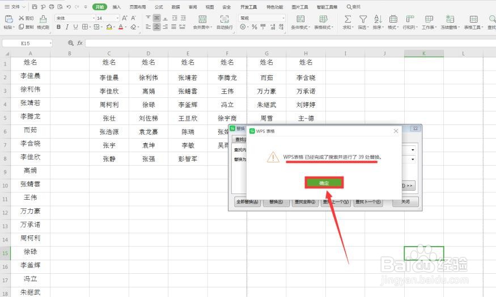Open Table Style (表格样式) menu
Screen dimensions: 496x297
point(324,22)
